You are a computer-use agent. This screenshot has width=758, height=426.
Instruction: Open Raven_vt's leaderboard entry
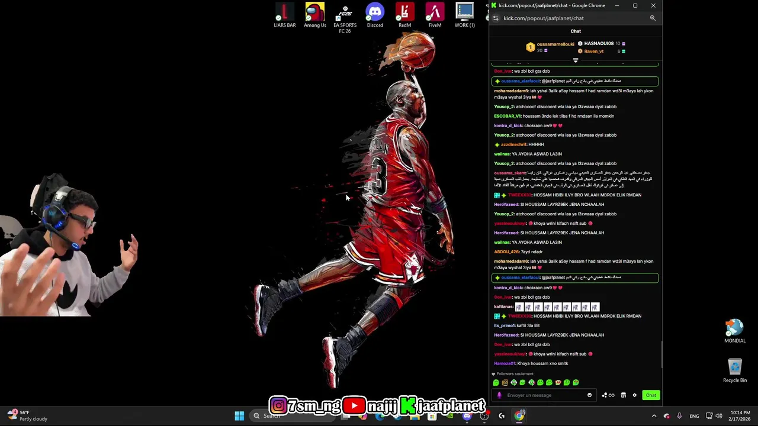coord(600,51)
